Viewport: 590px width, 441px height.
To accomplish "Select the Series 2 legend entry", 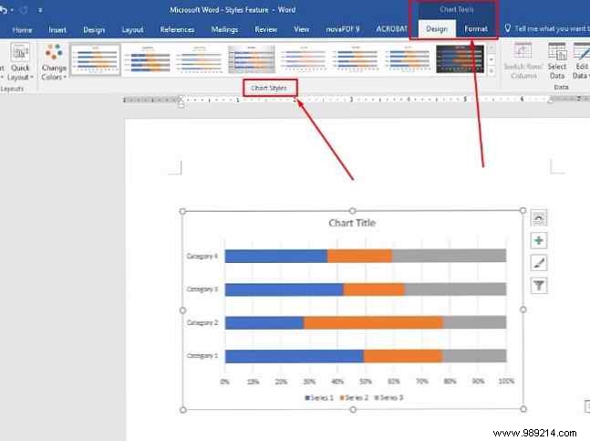I will point(354,398).
